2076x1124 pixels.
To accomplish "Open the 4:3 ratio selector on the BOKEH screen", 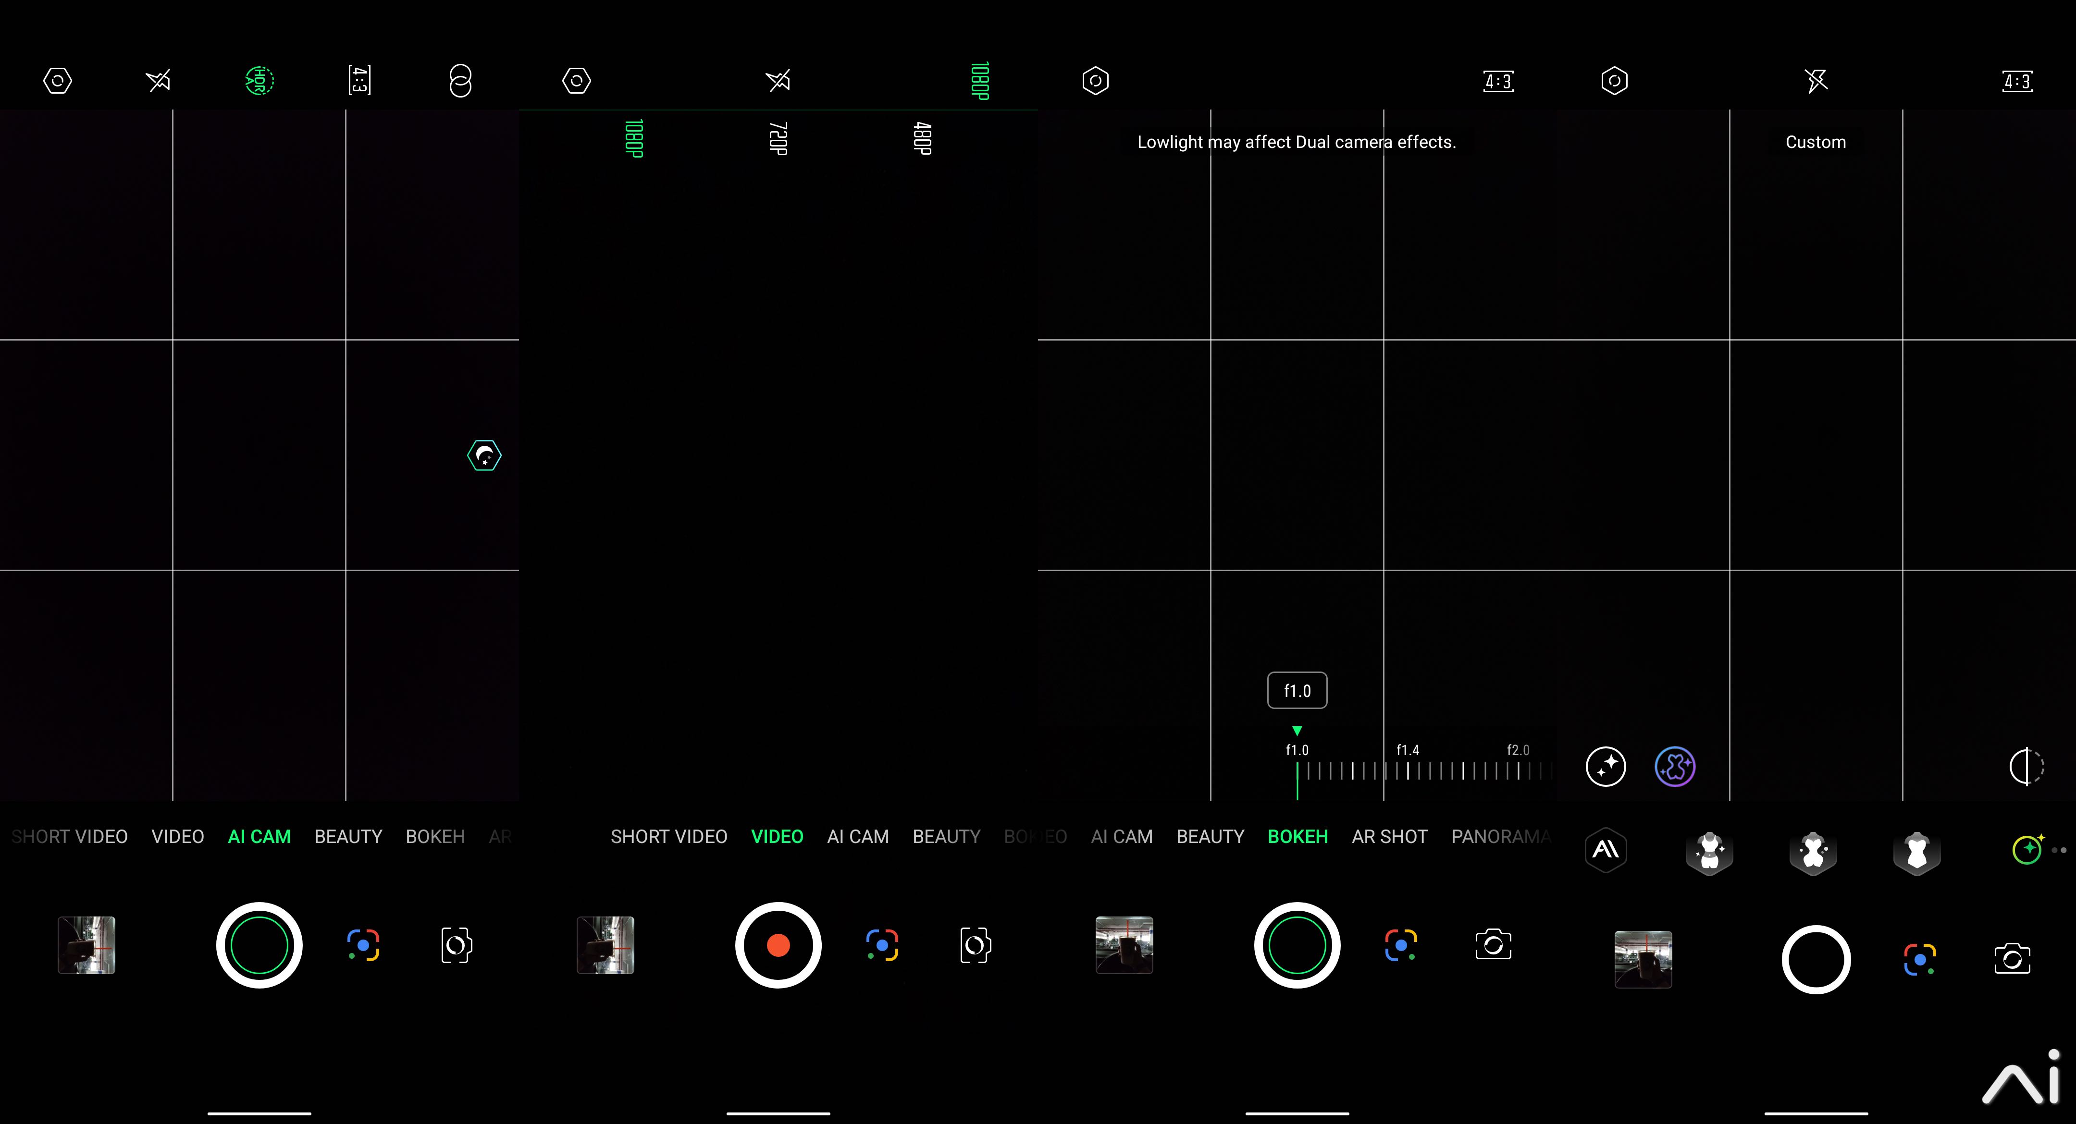I will point(1498,81).
